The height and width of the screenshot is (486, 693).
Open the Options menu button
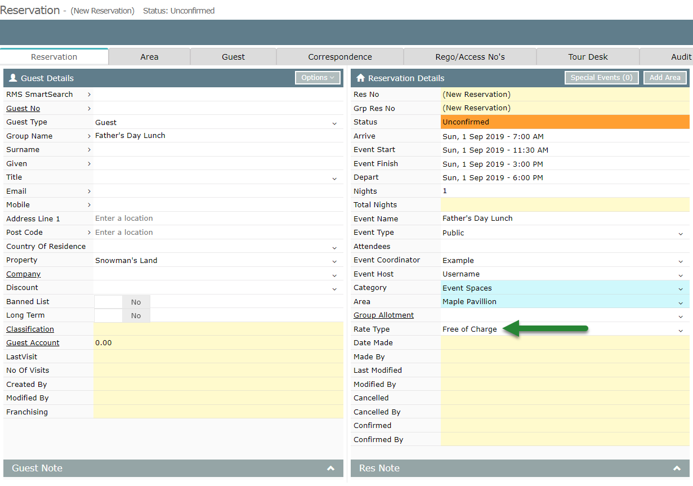coord(318,78)
